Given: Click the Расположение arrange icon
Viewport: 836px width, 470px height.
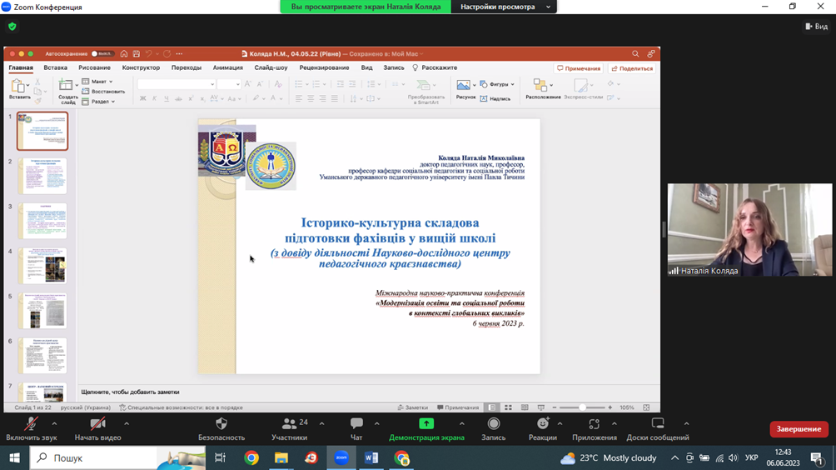Looking at the screenshot, I should point(540,85).
